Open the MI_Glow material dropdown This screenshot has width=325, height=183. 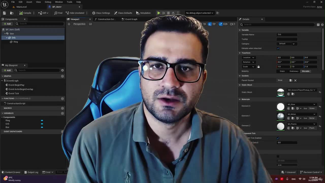[x=301, y=104]
